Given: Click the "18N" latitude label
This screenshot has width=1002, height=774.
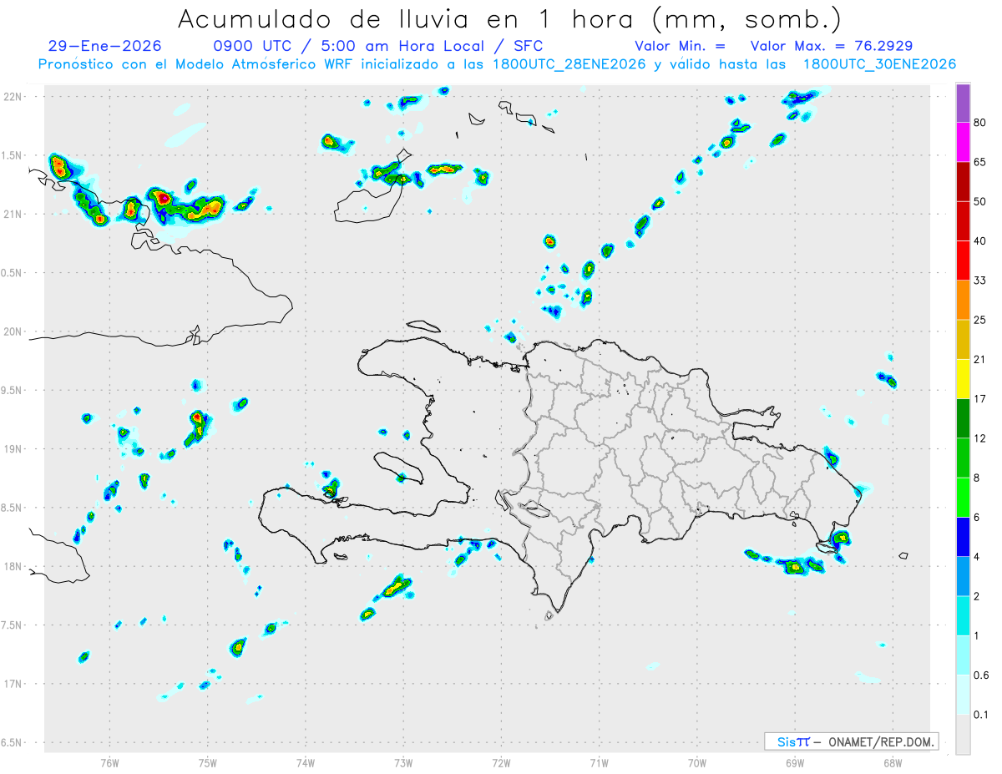Looking at the screenshot, I should click(14, 567).
